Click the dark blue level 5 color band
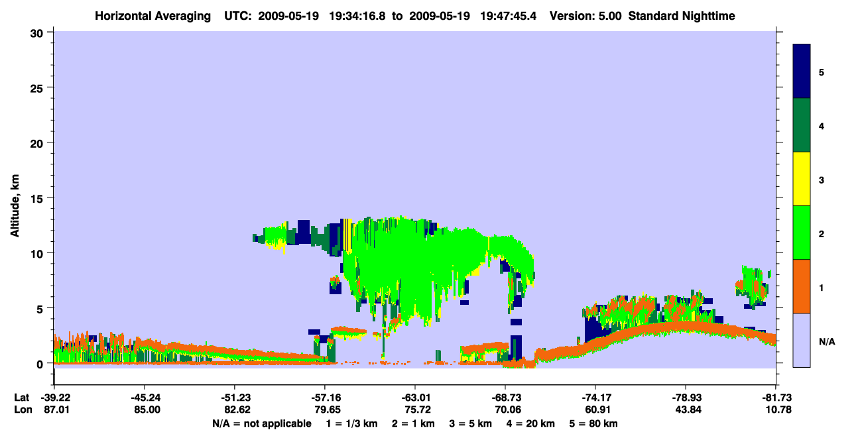Screen dimensions: 862x442 (802, 72)
